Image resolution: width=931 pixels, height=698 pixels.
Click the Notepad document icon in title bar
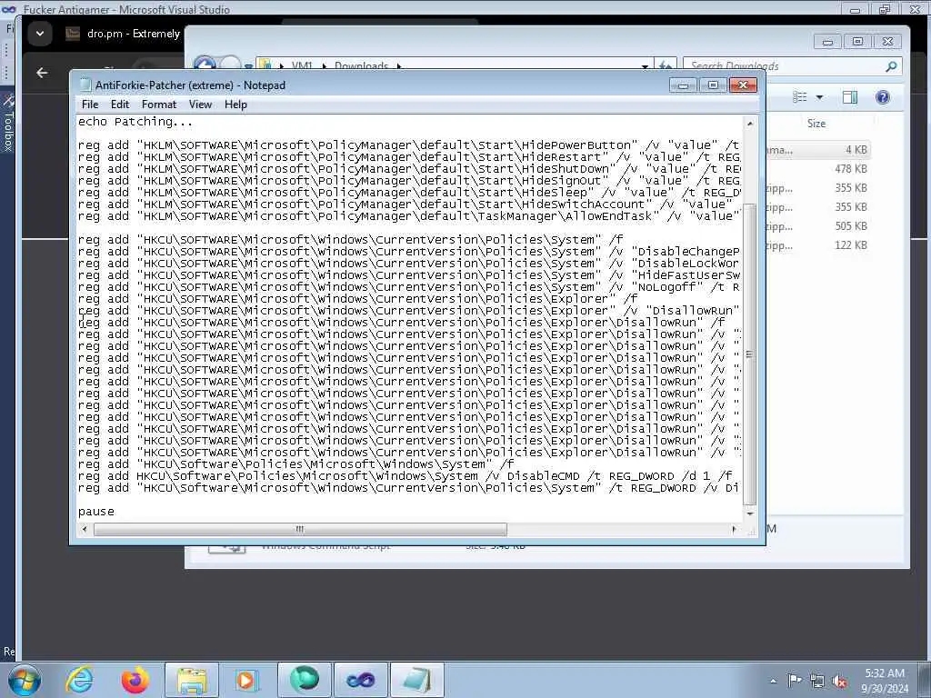point(85,85)
